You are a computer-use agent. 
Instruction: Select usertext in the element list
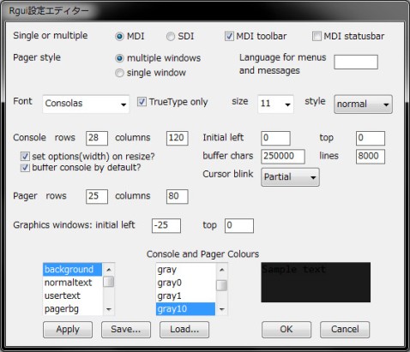(x=72, y=295)
